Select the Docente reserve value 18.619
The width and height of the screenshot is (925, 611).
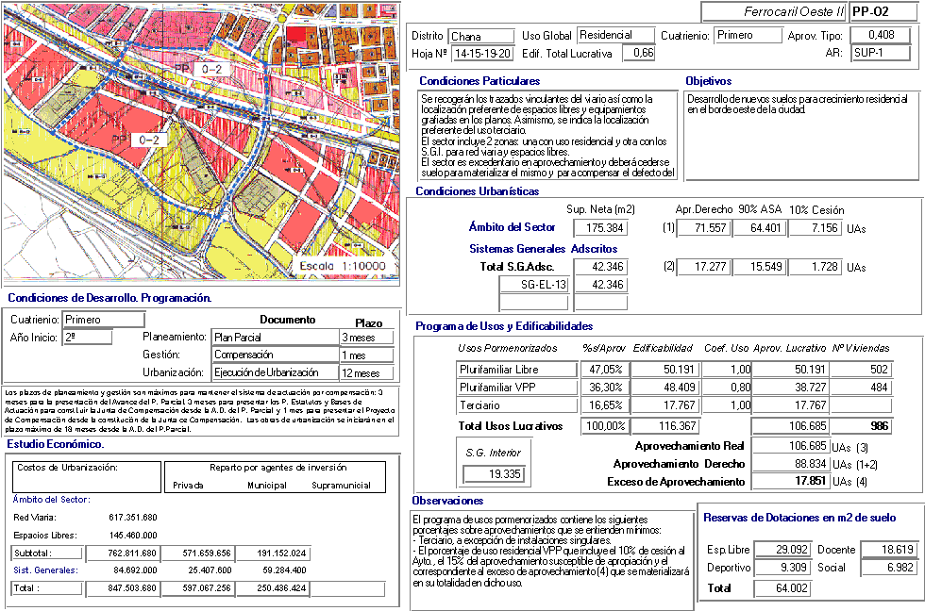tap(888, 550)
